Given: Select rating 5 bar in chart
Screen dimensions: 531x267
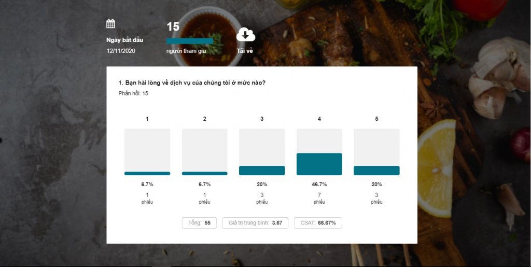Looking at the screenshot, I should [376, 152].
